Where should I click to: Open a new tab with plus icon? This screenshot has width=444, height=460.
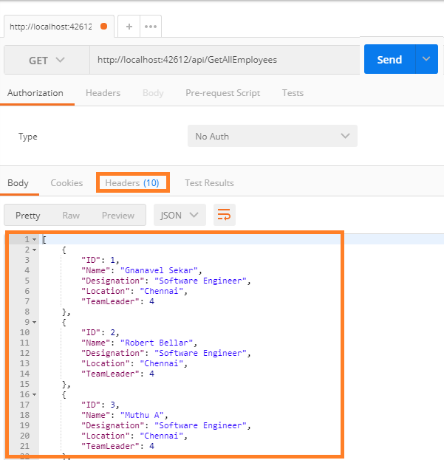pyautogui.click(x=129, y=27)
